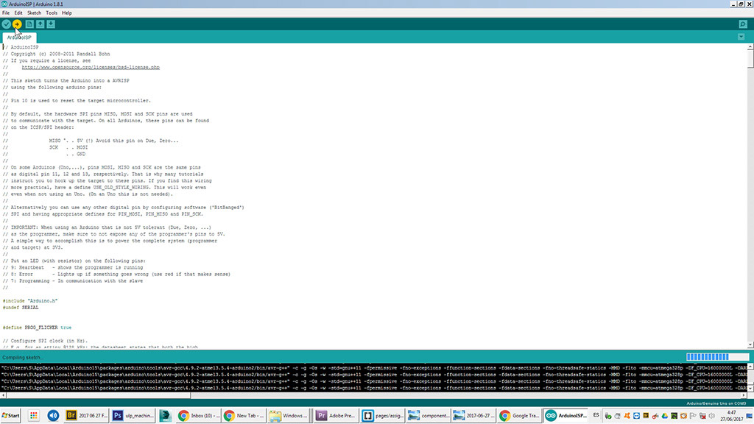Screen dimensions: 754x424
Task: Click the taskbar clock showing 4:47
Action: [x=731, y=415]
